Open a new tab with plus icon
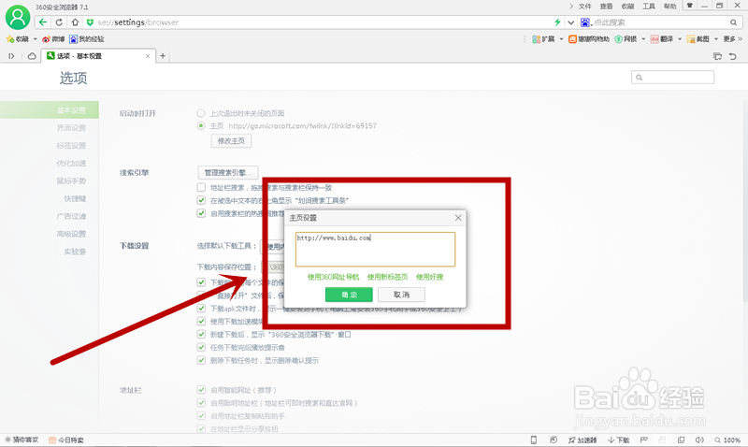Image resolution: width=748 pixels, height=447 pixels. 163,56
